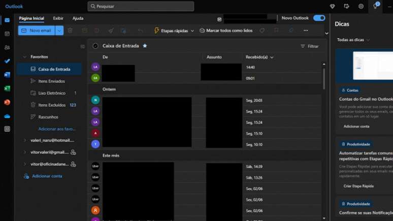393x221 pixels.
Task: Open the Mail icon in left rail
Action: (7, 20)
